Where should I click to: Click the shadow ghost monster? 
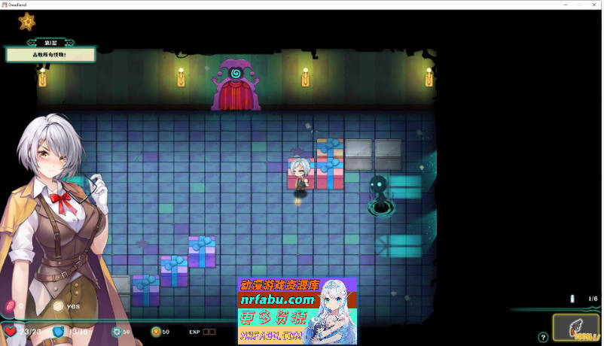tap(379, 193)
